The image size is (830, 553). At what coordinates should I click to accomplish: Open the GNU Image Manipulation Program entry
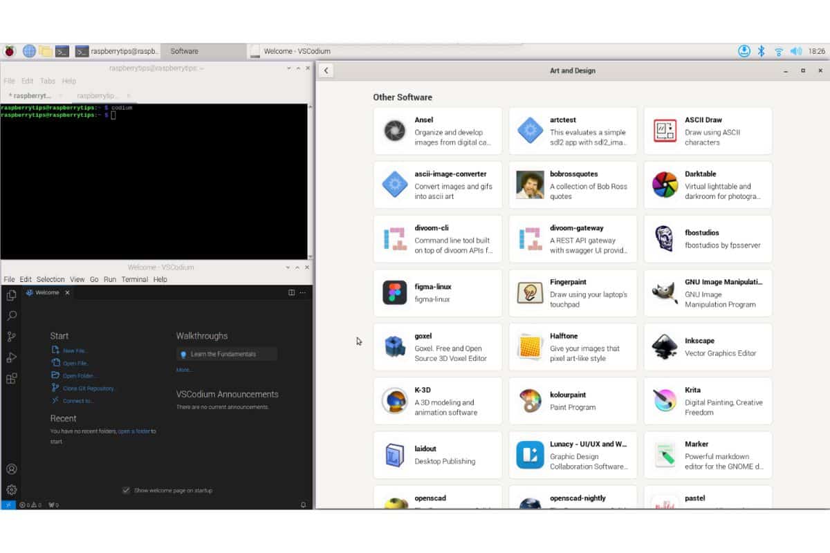[708, 293]
